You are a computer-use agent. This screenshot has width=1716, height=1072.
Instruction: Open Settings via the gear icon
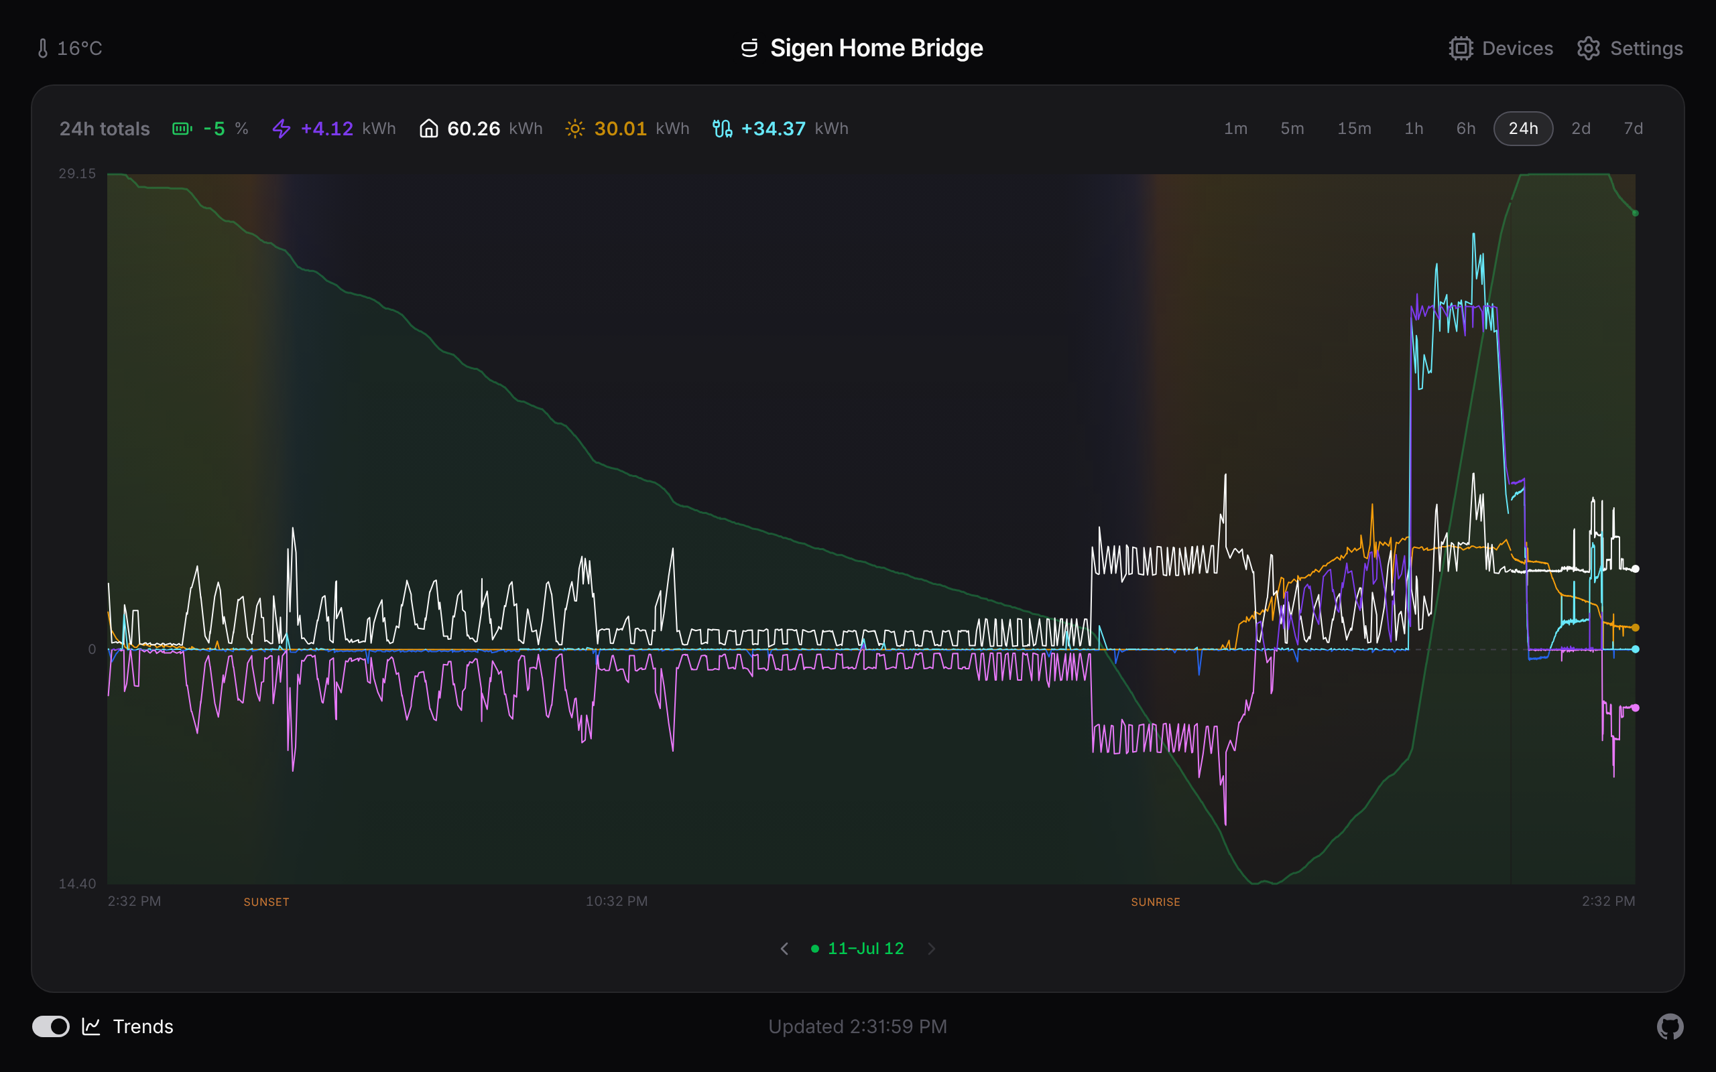(x=1589, y=48)
